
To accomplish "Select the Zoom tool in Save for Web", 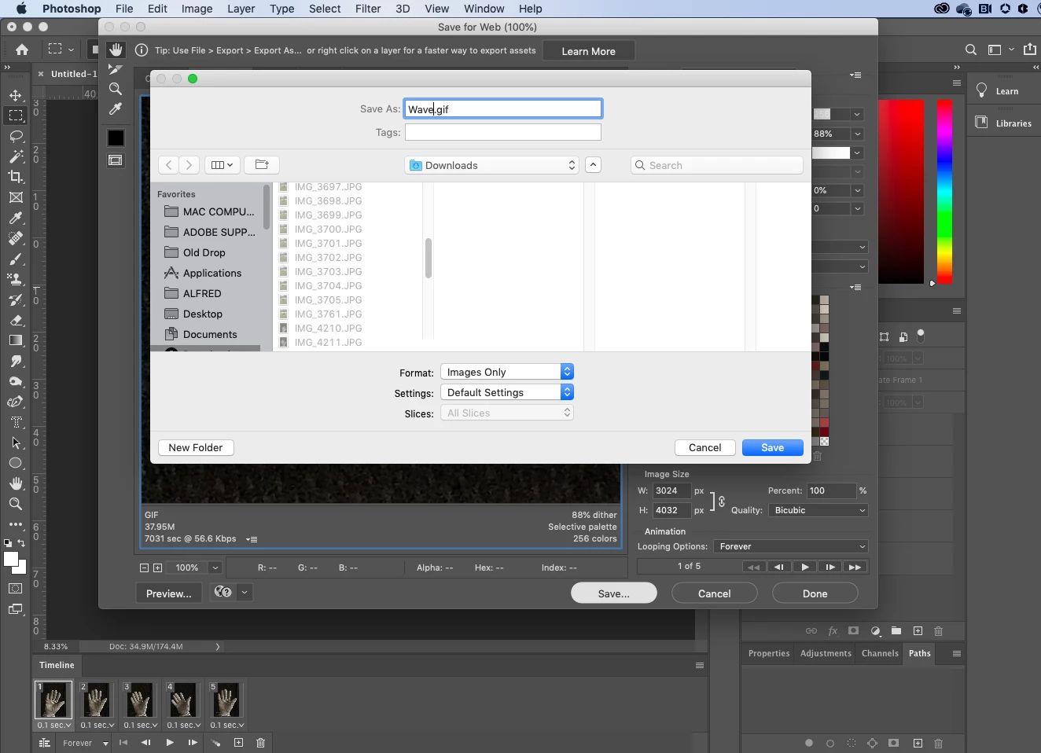I will pos(116,89).
